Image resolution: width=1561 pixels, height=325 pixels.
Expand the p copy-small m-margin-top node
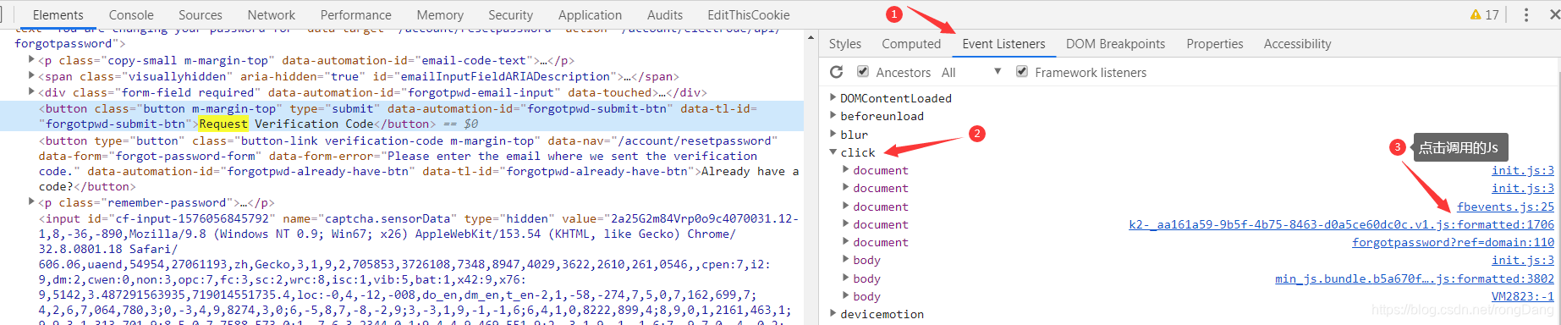pyautogui.click(x=32, y=59)
